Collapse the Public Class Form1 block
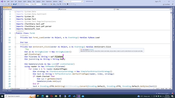 click(15, 33)
